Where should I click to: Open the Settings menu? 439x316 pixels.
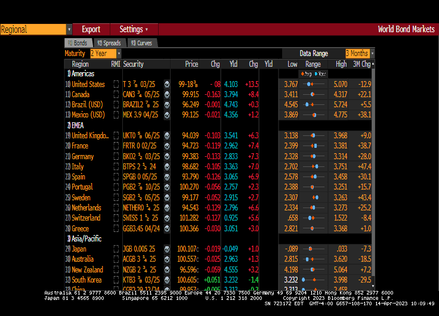pyautogui.click(x=134, y=29)
